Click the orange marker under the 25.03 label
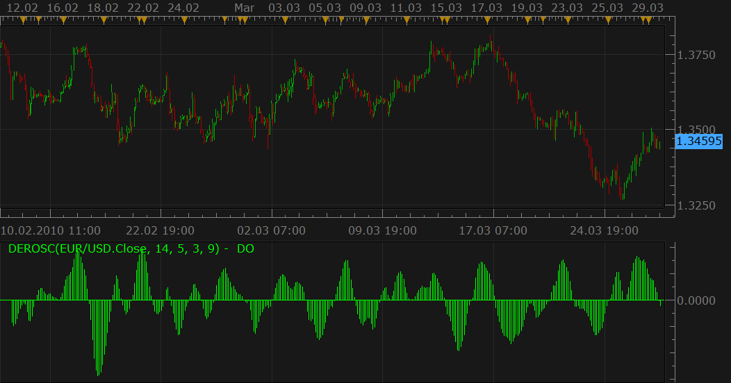 point(608,20)
